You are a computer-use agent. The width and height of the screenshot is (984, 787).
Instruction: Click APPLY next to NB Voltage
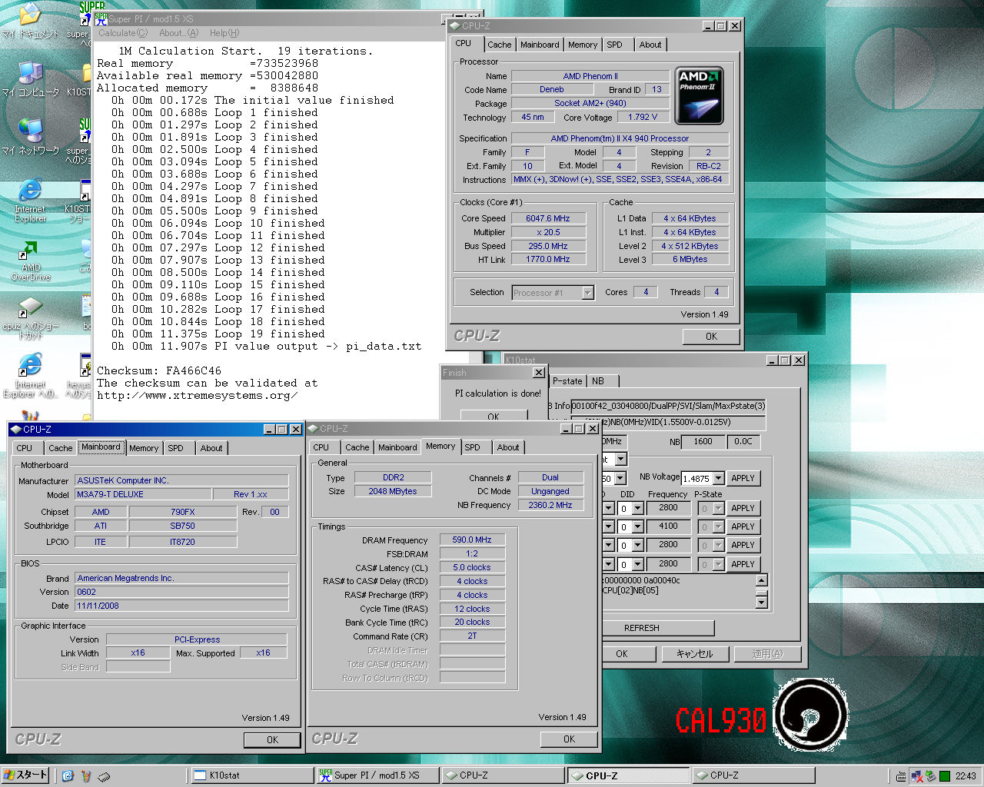[x=743, y=478]
